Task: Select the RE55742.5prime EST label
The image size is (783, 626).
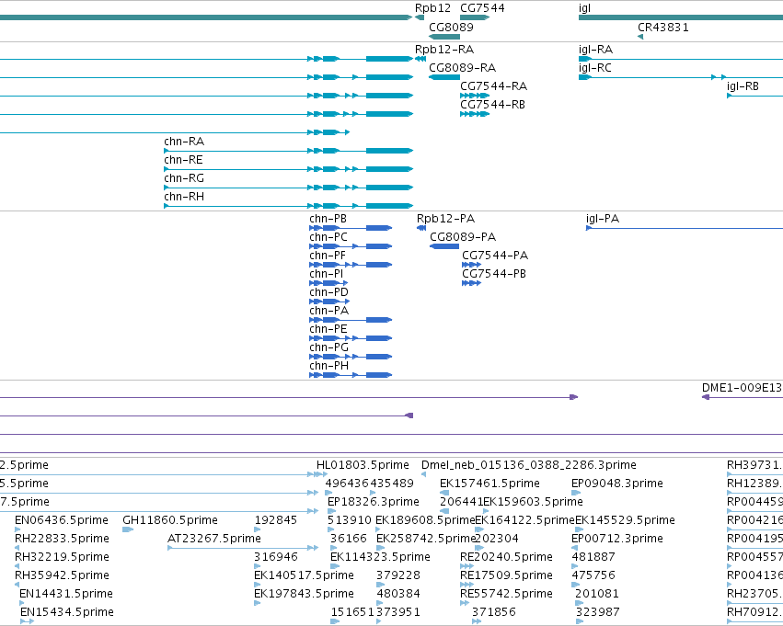Action: point(506,594)
